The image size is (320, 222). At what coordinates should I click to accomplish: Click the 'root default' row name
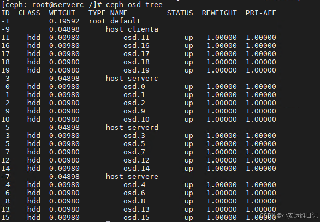(x=115, y=21)
